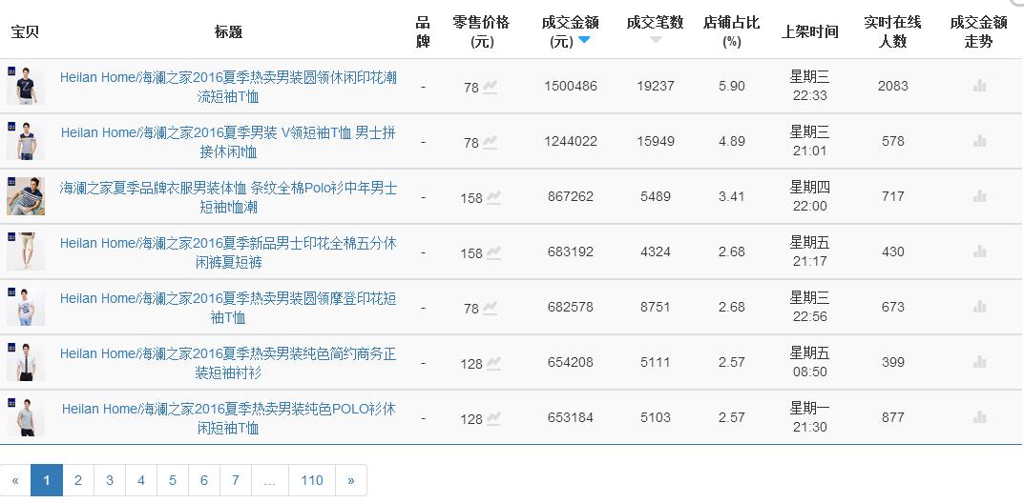Click the 店铺占比(%) column header

(x=731, y=32)
